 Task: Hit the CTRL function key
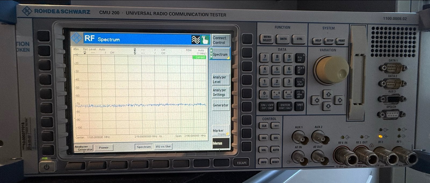(299, 39)
